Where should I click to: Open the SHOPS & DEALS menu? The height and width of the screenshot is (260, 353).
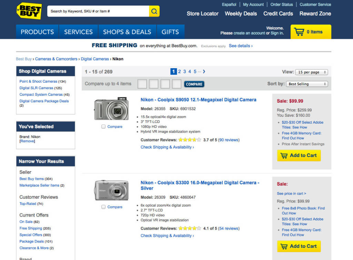click(x=127, y=32)
